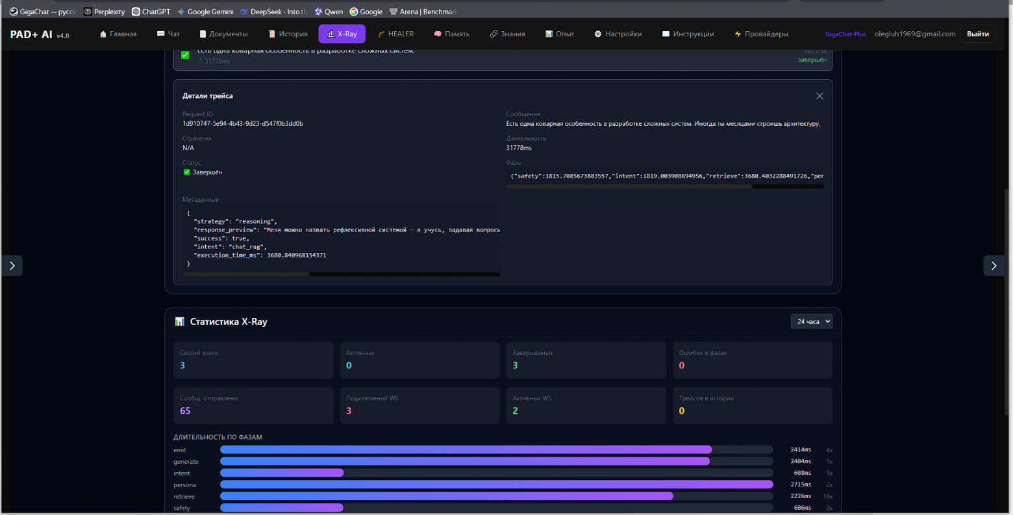The image size is (1013, 515).
Task: Select the active X-Ray tab
Action: [x=342, y=34]
